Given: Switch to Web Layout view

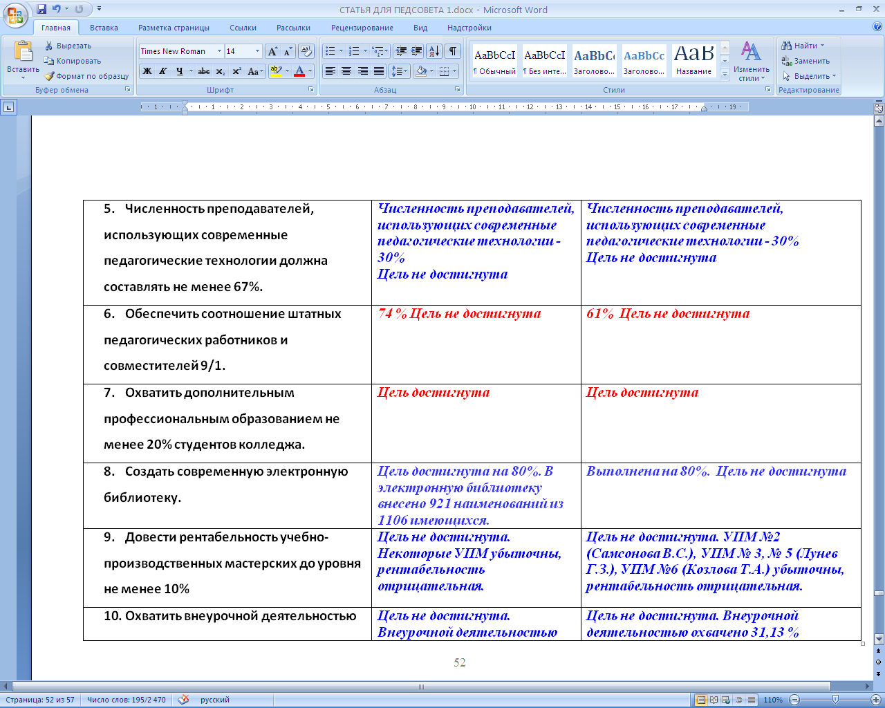Looking at the screenshot, I should 727,700.
